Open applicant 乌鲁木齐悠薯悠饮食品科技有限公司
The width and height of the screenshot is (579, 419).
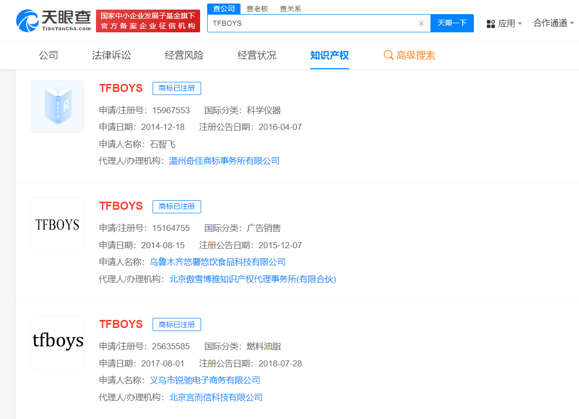coord(217,262)
